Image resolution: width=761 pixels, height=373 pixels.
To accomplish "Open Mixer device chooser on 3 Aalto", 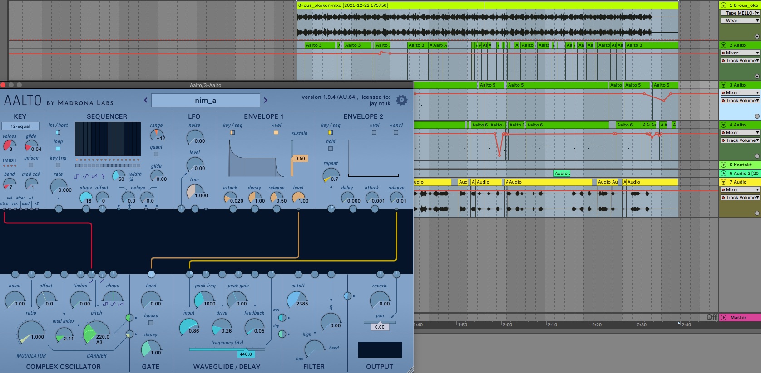I will click(740, 93).
